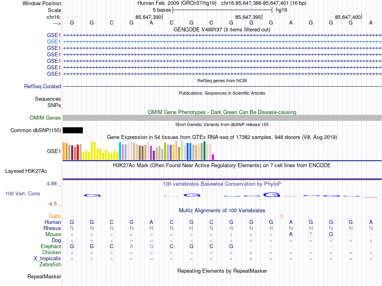The image size is (382, 286).
Task: Click the Layered H3K27Ac label
Action: coord(26,171)
